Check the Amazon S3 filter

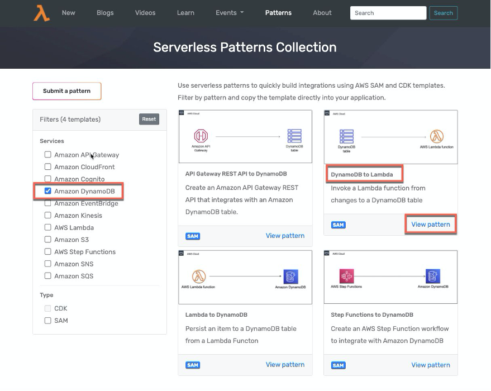click(47, 240)
